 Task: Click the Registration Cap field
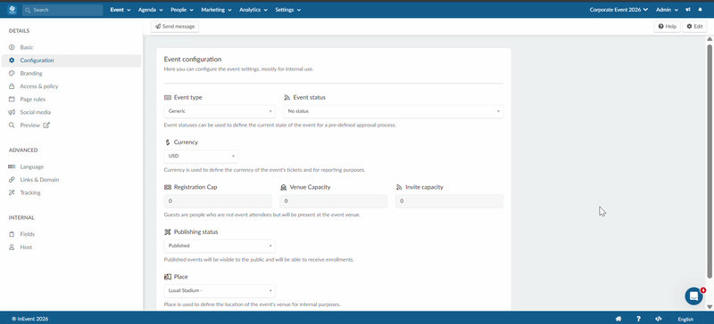coord(218,201)
